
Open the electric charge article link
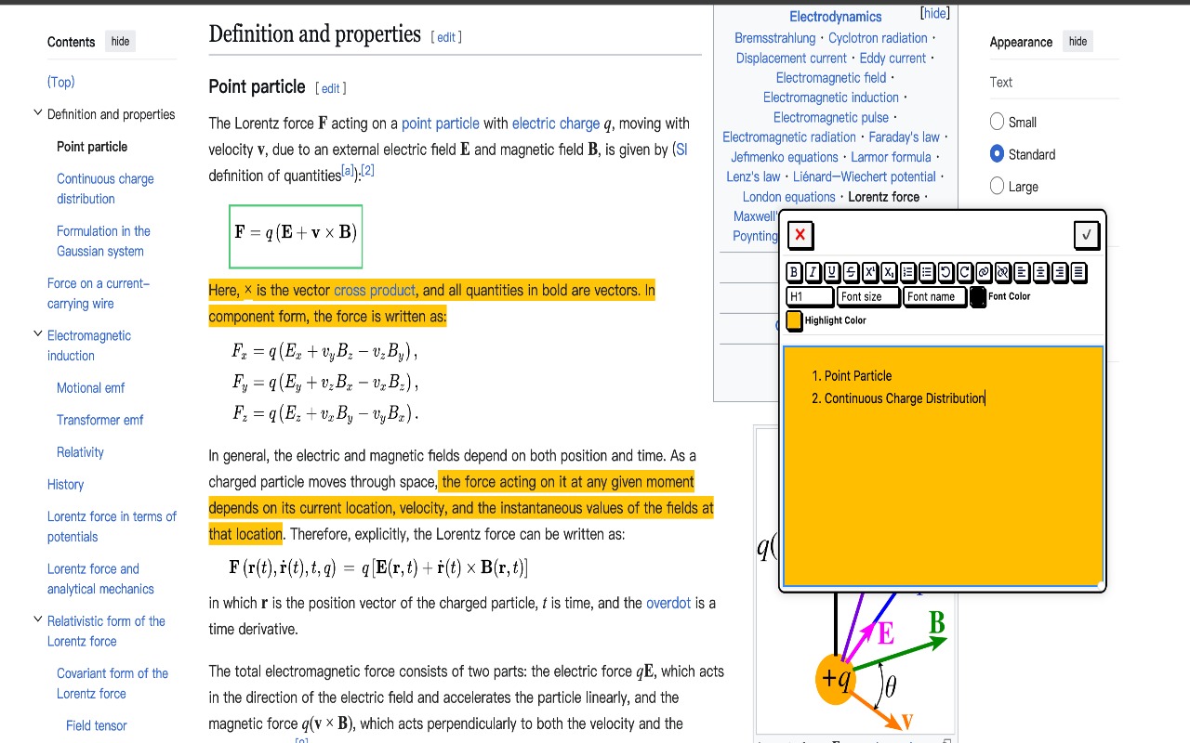pos(556,123)
